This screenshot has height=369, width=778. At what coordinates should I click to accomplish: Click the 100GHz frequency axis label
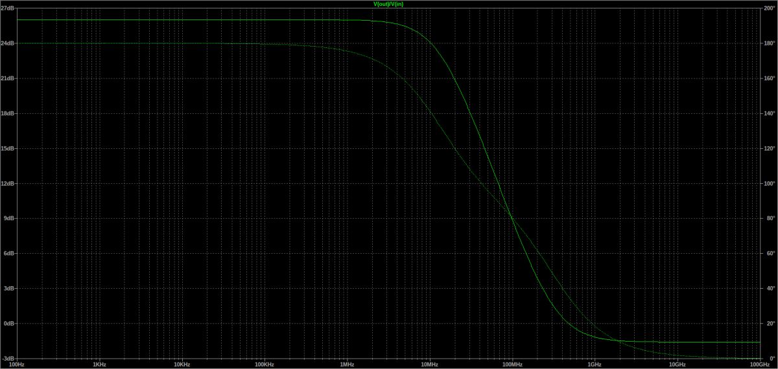[x=759, y=364]
